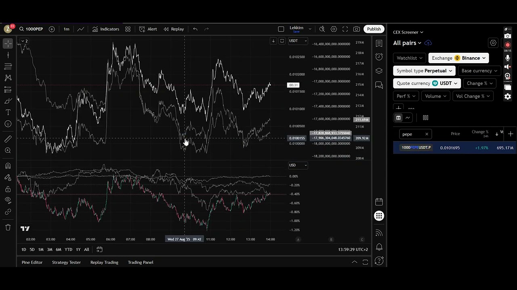Open the forecasting and measurement tools
Screen dimensions: 517x290
(8, 89)
